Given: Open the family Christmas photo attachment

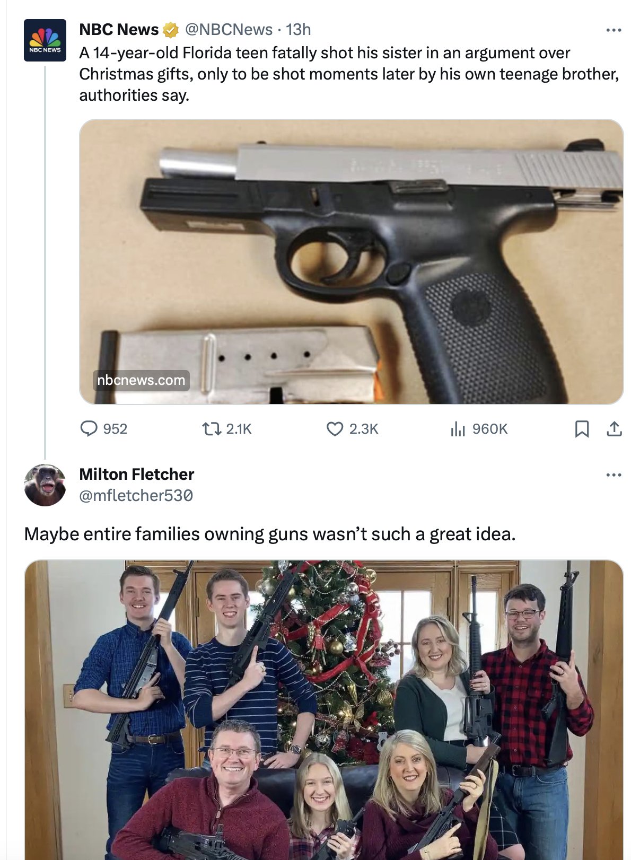Looking at the screenshot, I should coord(324,710).
